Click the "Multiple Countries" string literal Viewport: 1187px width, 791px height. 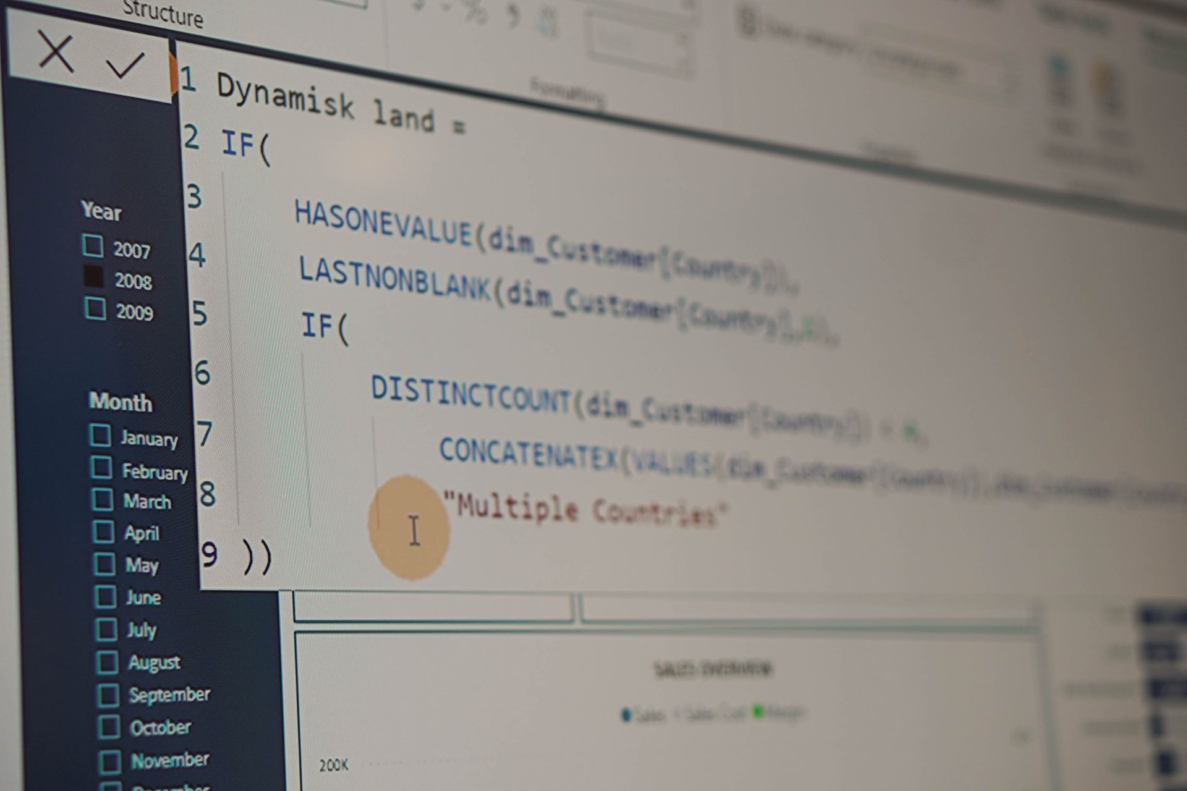[x=586, y=509]
